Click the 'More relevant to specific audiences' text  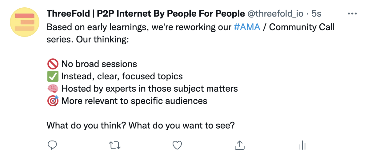(134, 101)
